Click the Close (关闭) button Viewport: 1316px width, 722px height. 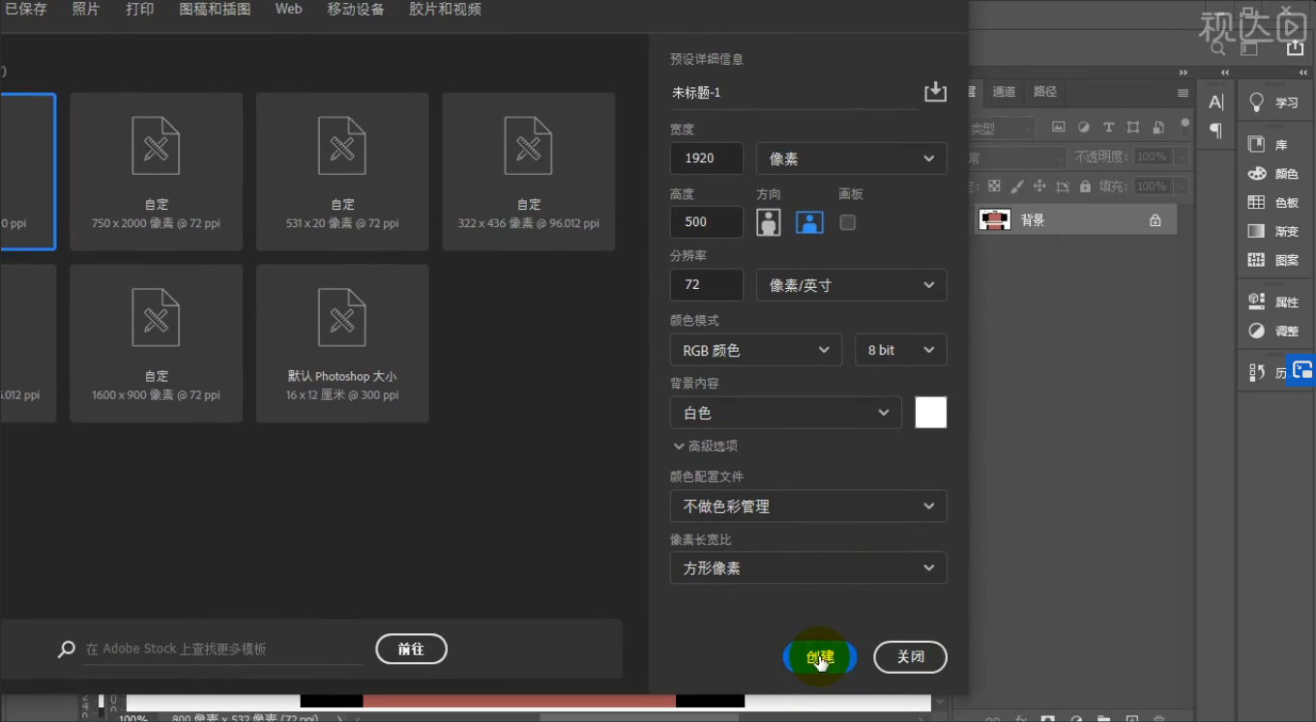tap(910, 657)
